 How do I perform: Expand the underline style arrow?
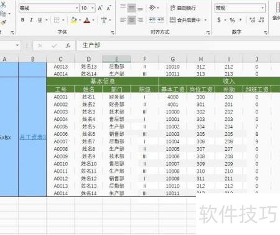[x=47, y=20]
